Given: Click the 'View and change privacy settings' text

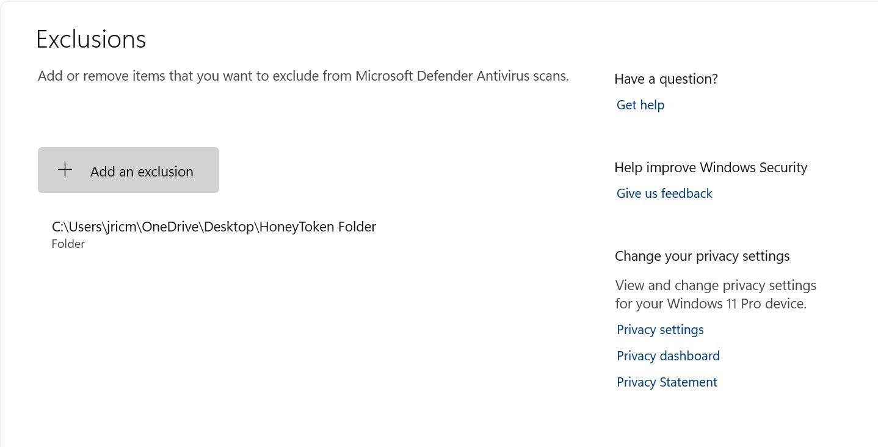Looking at the screenshot, I should [x=716, y=285].
